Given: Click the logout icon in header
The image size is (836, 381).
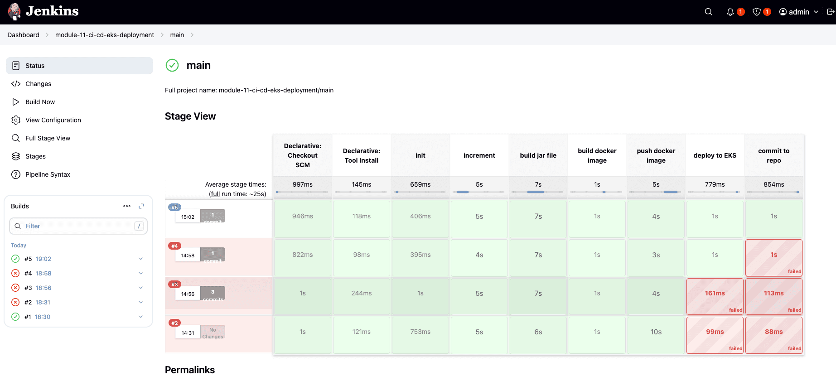Looking at the screenshot, I should click(831, 12).
